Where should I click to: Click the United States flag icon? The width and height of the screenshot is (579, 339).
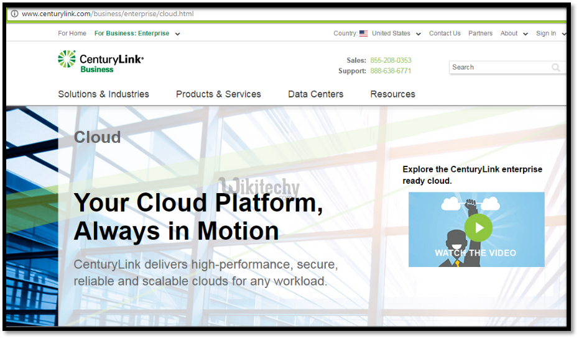(364, 33)
